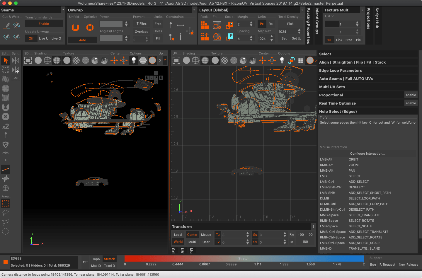Open the Script Hub vertical tab

(377, 18)
